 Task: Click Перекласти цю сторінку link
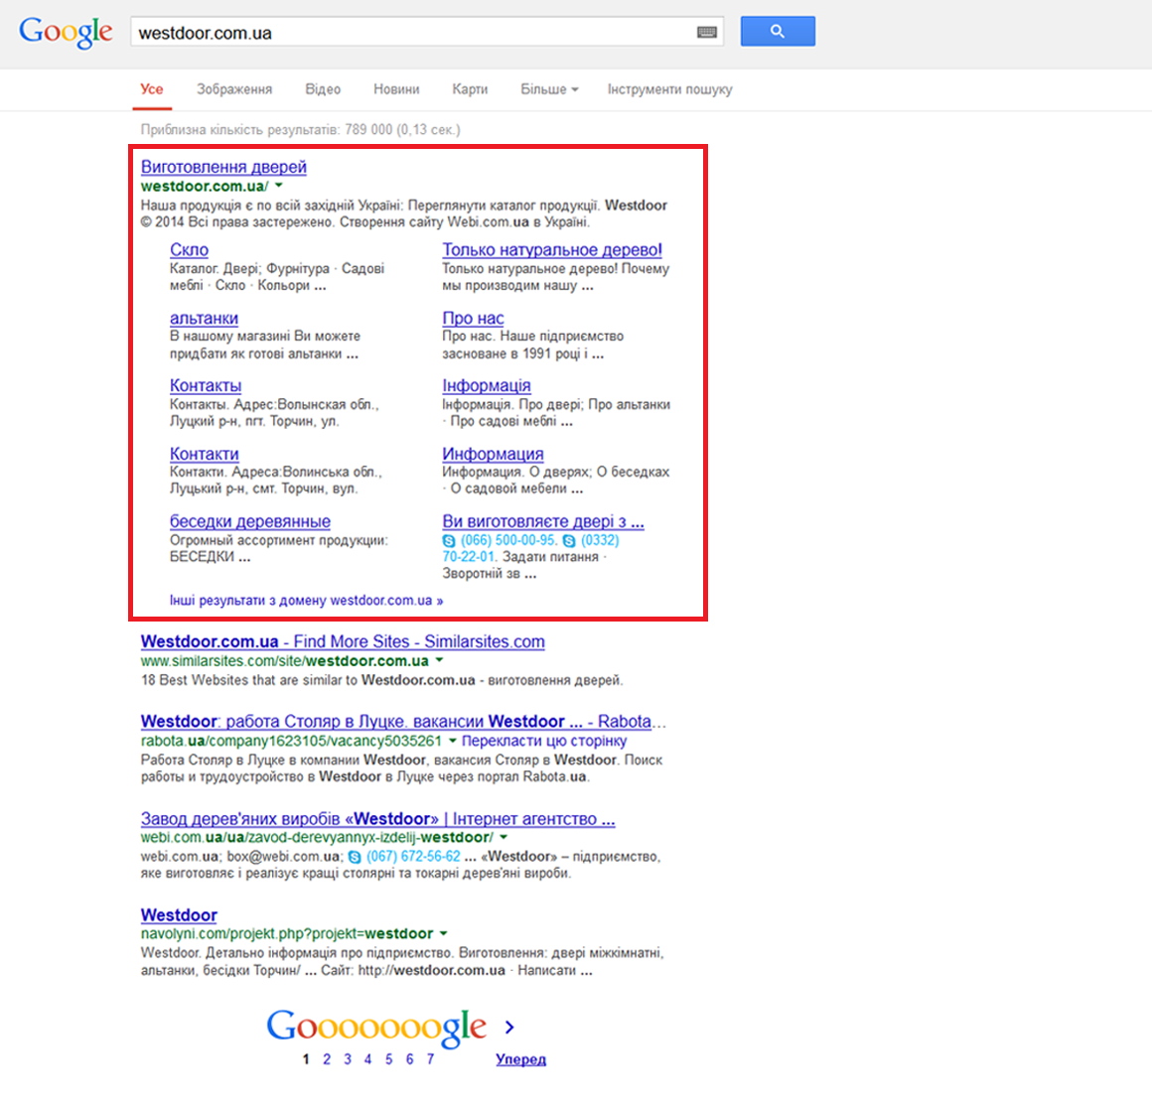coord(544,741)
